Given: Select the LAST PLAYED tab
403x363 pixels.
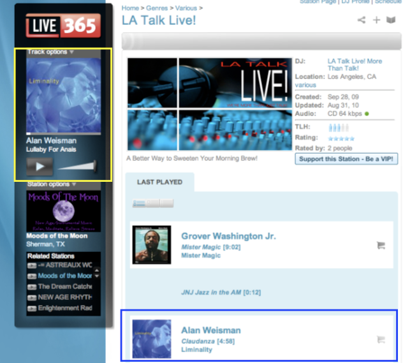Looking at the screenshot, I should 159,182.
